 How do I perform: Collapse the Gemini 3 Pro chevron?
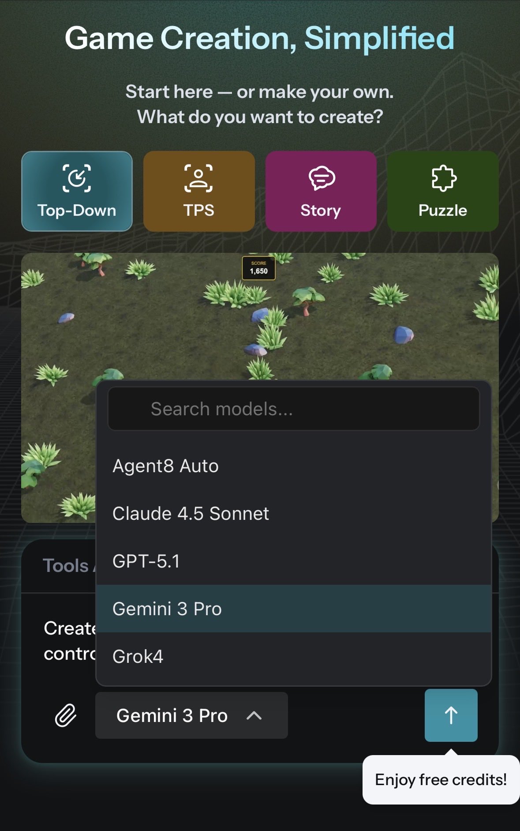(x=254, y=715)
